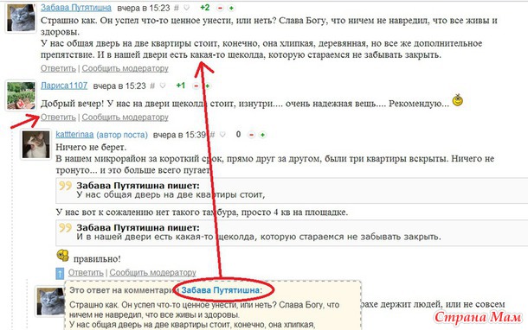The height and width of the screenshot is (330, 528).
Task: Click Лариса1107's garden avatar picture
Action: [x=21, y=96]
